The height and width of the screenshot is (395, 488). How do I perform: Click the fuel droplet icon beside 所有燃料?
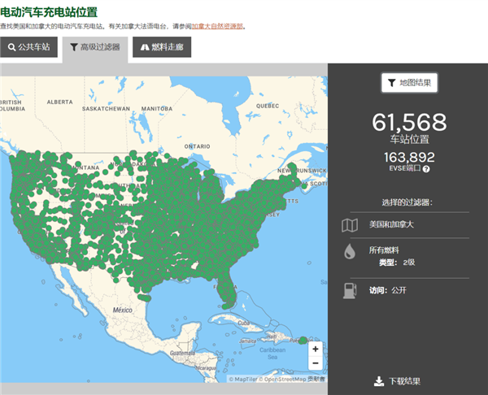[x=350, y=251]
